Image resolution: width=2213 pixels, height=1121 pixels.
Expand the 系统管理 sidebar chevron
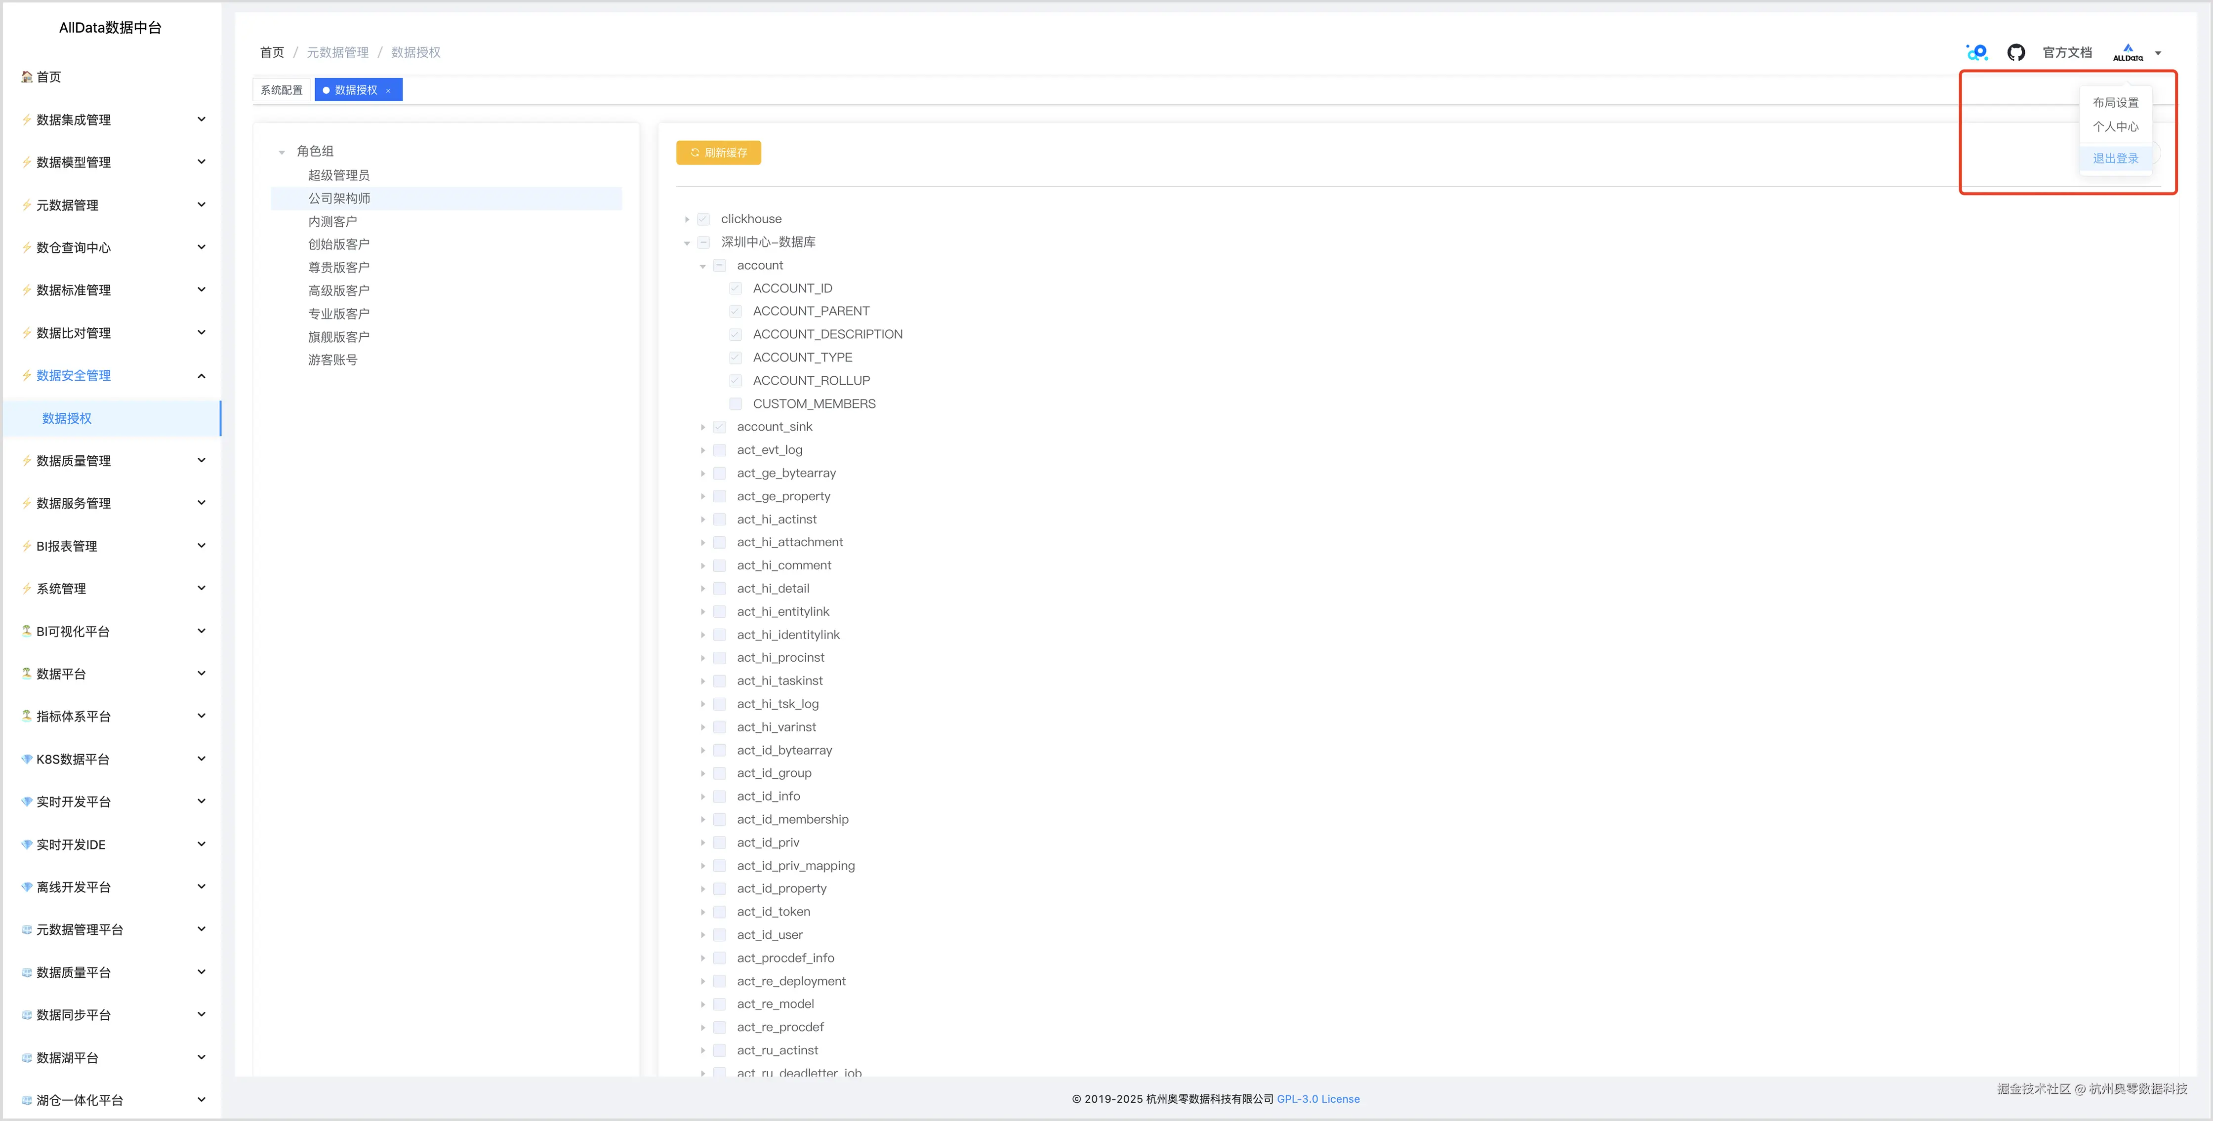(x=201, y=589)
